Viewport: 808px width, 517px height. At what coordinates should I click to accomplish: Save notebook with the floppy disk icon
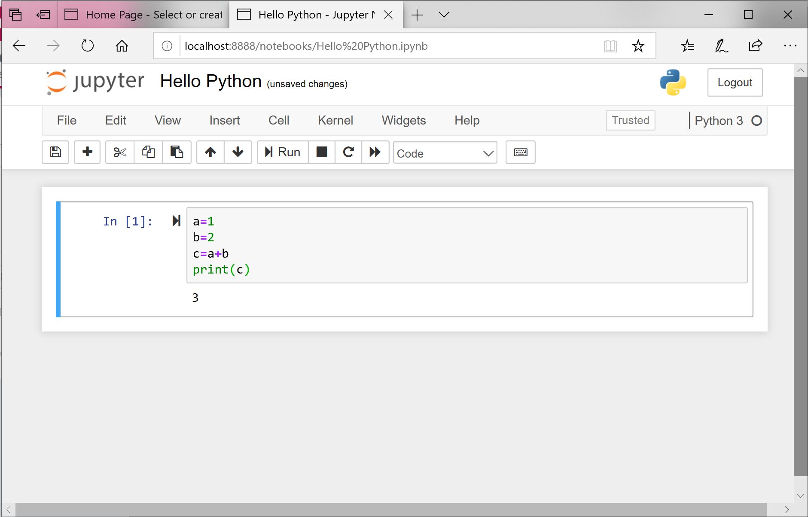click(55, 152)
